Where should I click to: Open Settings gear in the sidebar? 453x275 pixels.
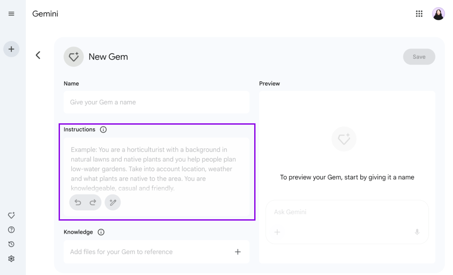point(11,259)
